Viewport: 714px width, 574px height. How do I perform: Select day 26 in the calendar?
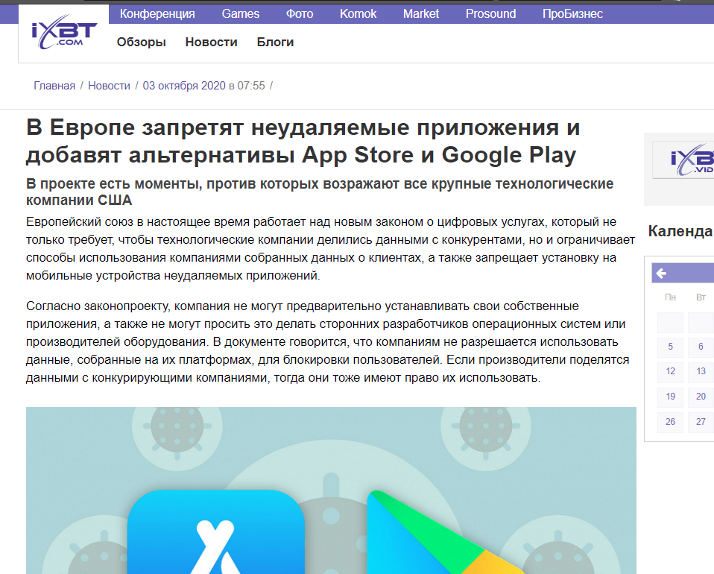point(670,422)
